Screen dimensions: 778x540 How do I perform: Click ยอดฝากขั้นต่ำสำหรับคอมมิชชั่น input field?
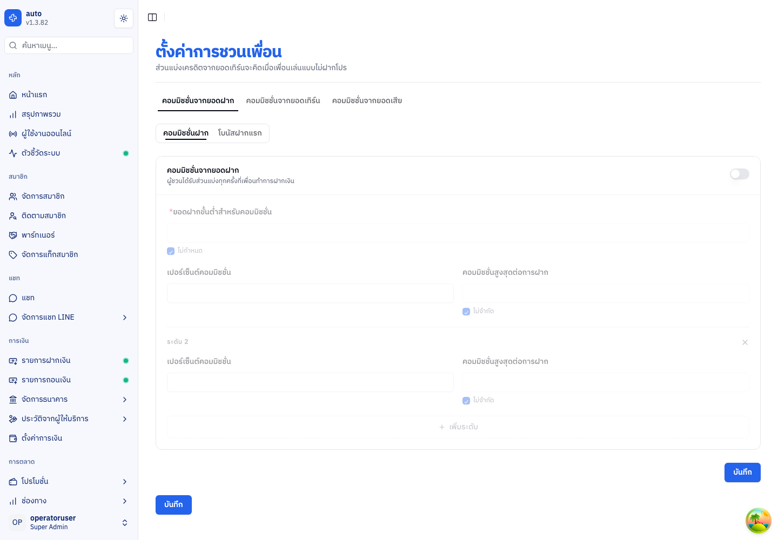(x=458, y=233)
